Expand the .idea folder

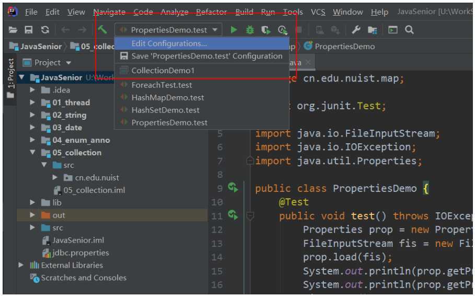pyautogui.click(x=32, y=90)
